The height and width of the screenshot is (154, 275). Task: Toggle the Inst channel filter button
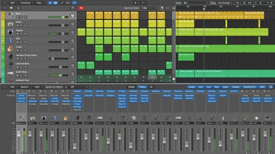click(201, 87)
